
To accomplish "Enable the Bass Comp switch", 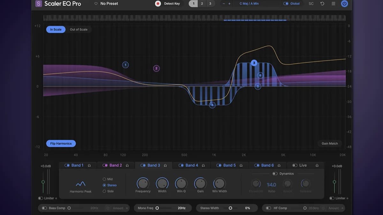I will click(x=44, y=208).
